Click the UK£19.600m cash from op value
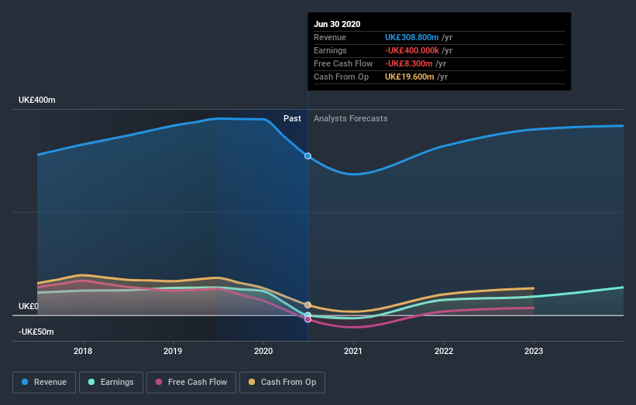 (x=410, y=77)
